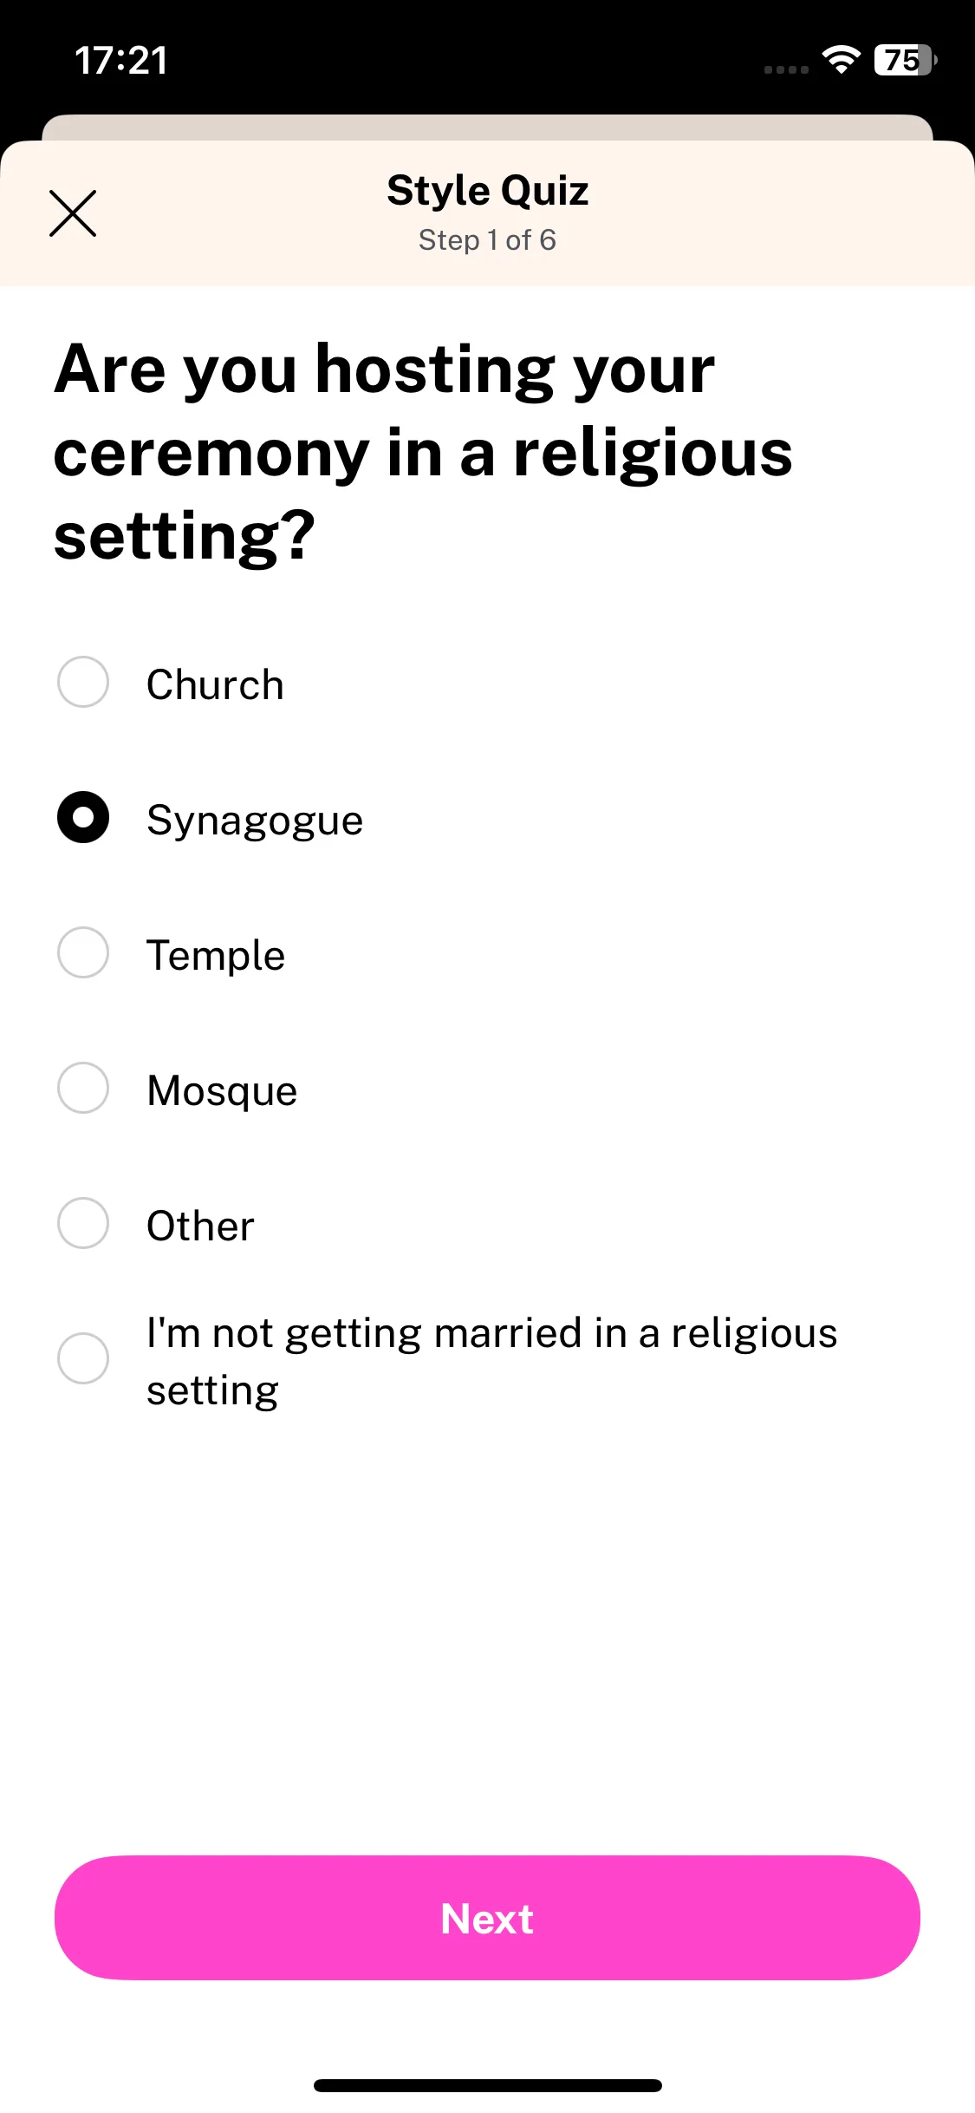Tap the Synagogue option label
This screenshot has width=975, height=2113.
tap(255, 821)
